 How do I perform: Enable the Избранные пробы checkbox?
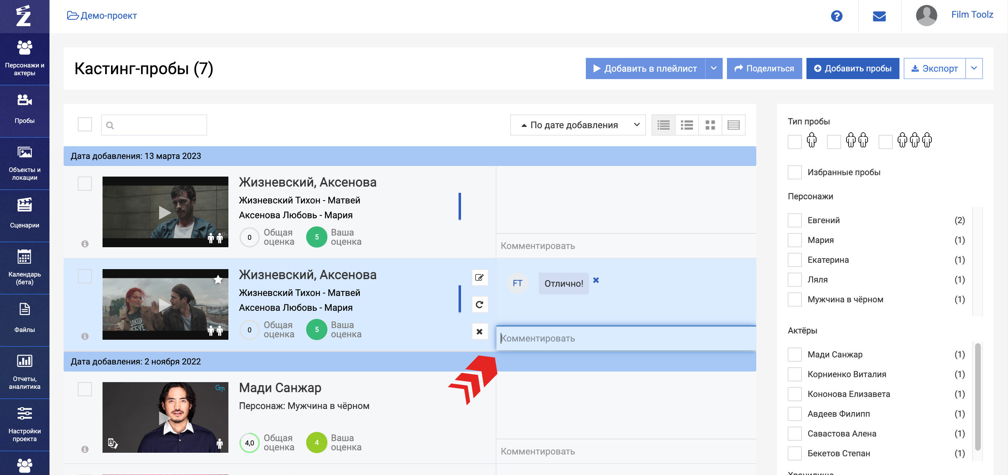click(794, 172)
